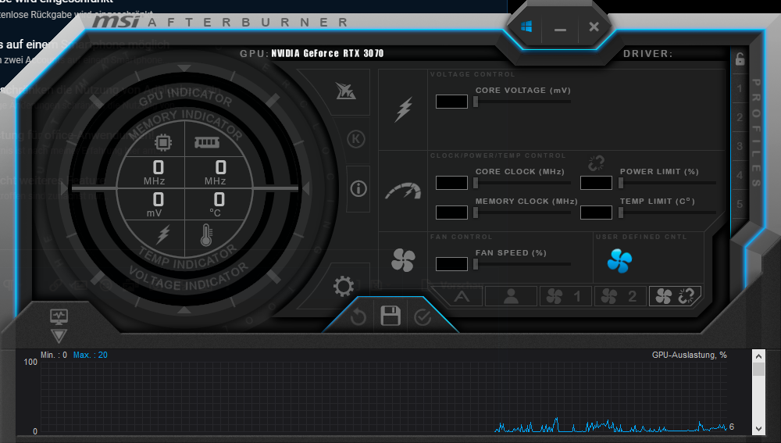Click the Core Voltage slider handle
The height and width of the screenshot is (443, 781).
point(476,102)
